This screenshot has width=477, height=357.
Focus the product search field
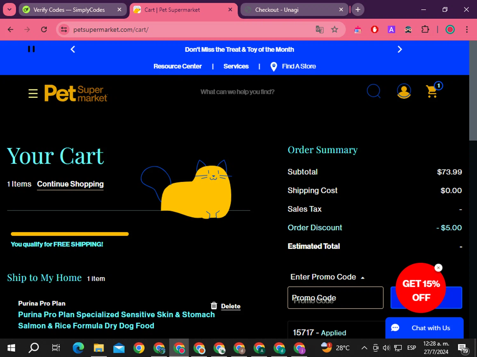click(x=237, y=92)
